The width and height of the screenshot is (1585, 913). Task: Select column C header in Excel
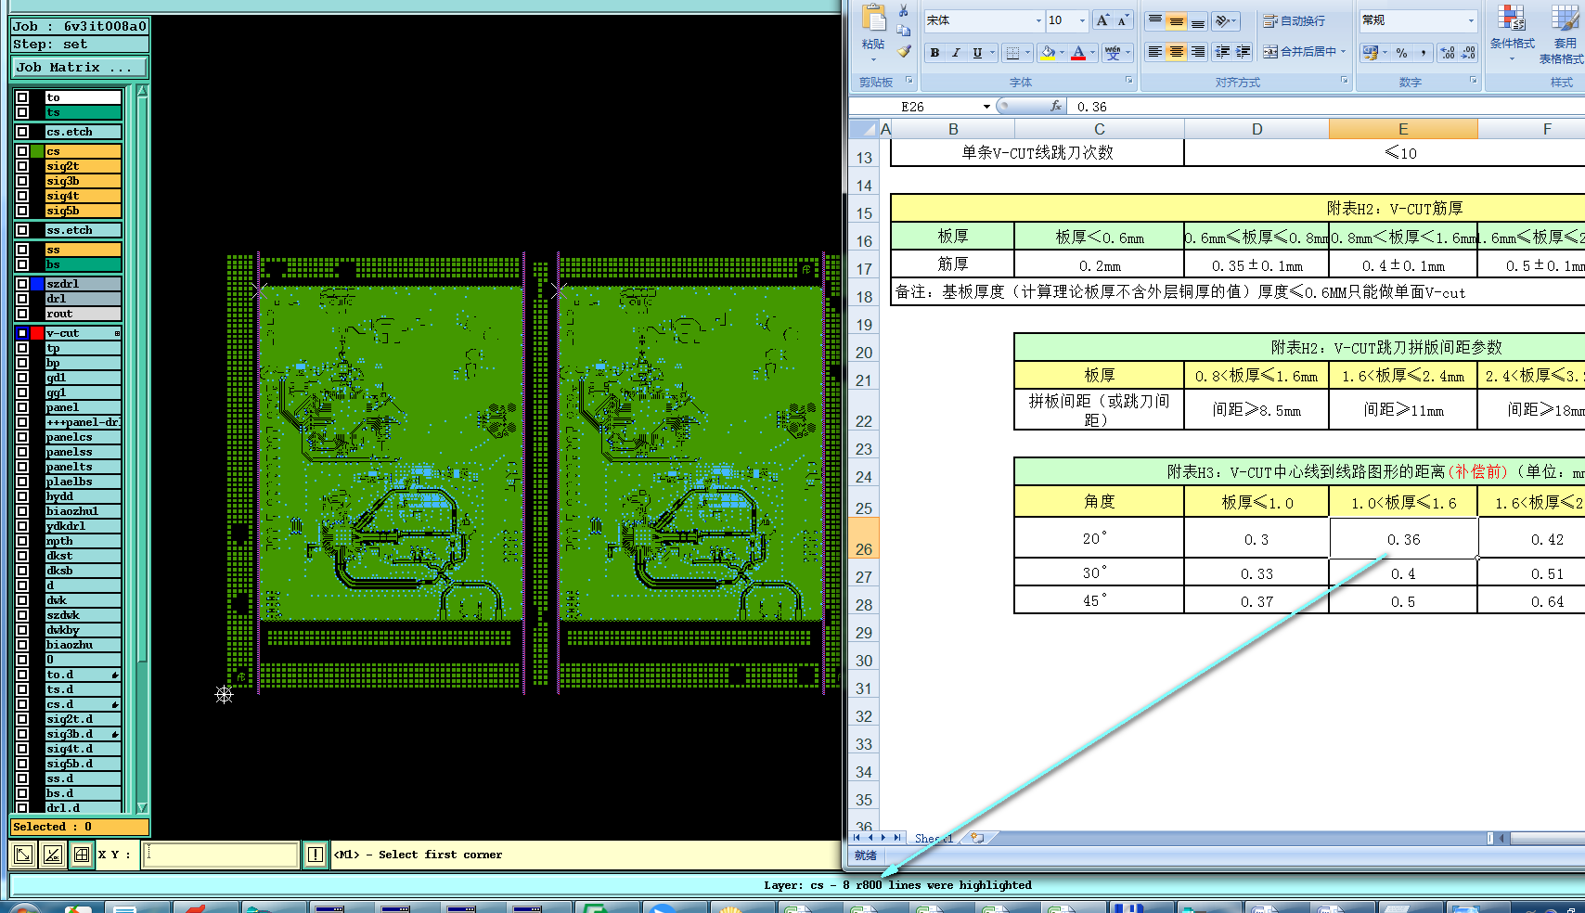point(1100,129)
